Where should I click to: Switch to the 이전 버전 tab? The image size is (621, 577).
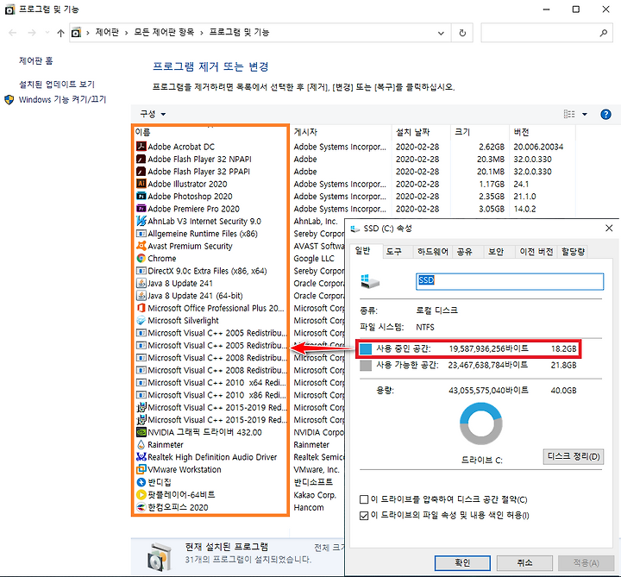click(x=536, y=252)
